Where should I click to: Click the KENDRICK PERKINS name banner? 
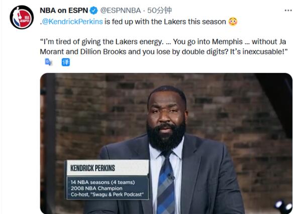click(108, 168)
